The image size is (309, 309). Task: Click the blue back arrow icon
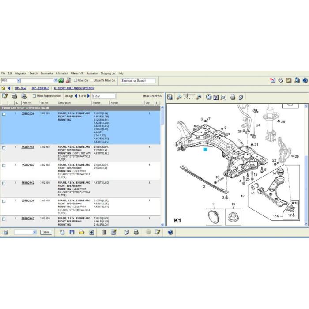coord(9,88)
